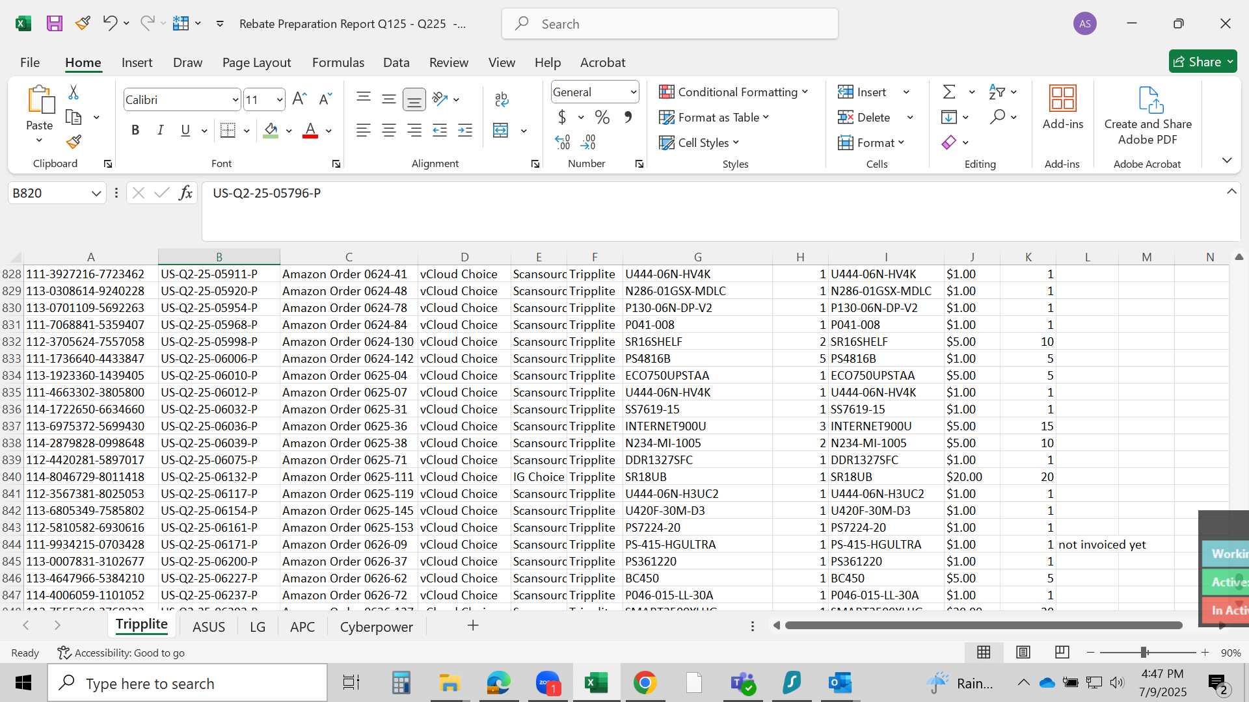Click the Decrease Indent icon

[440, 130]
